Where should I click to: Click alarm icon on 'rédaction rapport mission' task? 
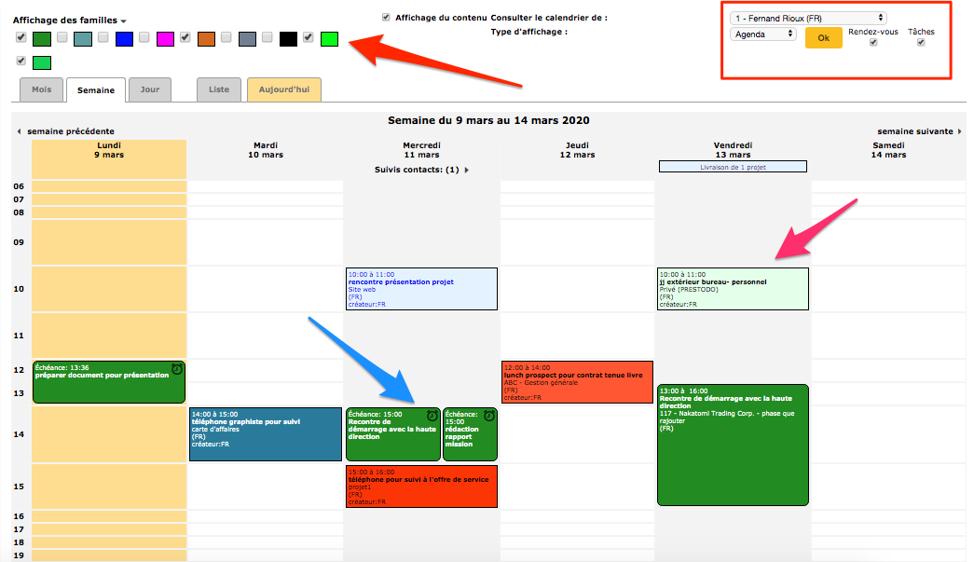[488, 416]
